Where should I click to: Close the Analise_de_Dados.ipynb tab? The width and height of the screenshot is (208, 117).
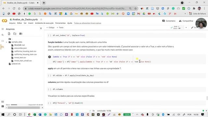[38, 3]
